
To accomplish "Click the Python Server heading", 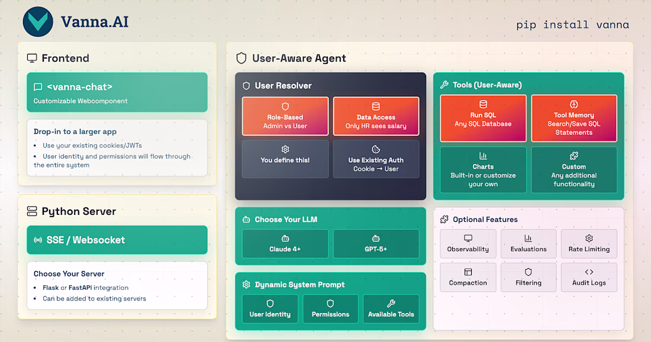I will click(79, 211).
